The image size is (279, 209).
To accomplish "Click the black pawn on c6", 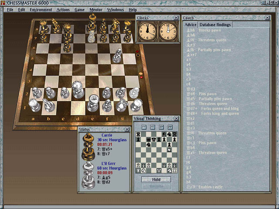I will click(67, 47).
